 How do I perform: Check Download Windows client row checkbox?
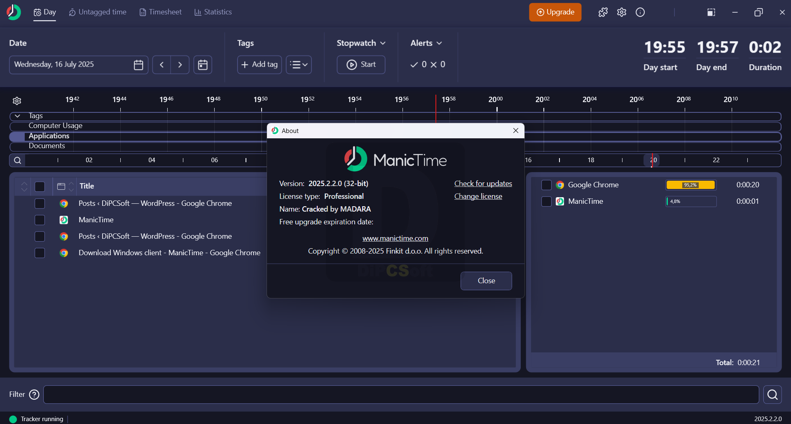coord(40,253)
